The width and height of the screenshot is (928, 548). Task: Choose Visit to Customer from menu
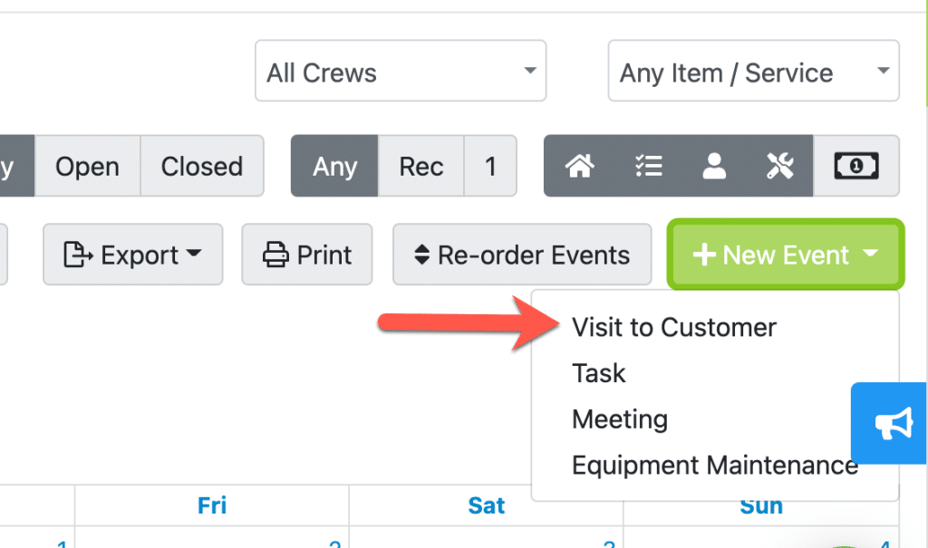(x=673, y=327)
